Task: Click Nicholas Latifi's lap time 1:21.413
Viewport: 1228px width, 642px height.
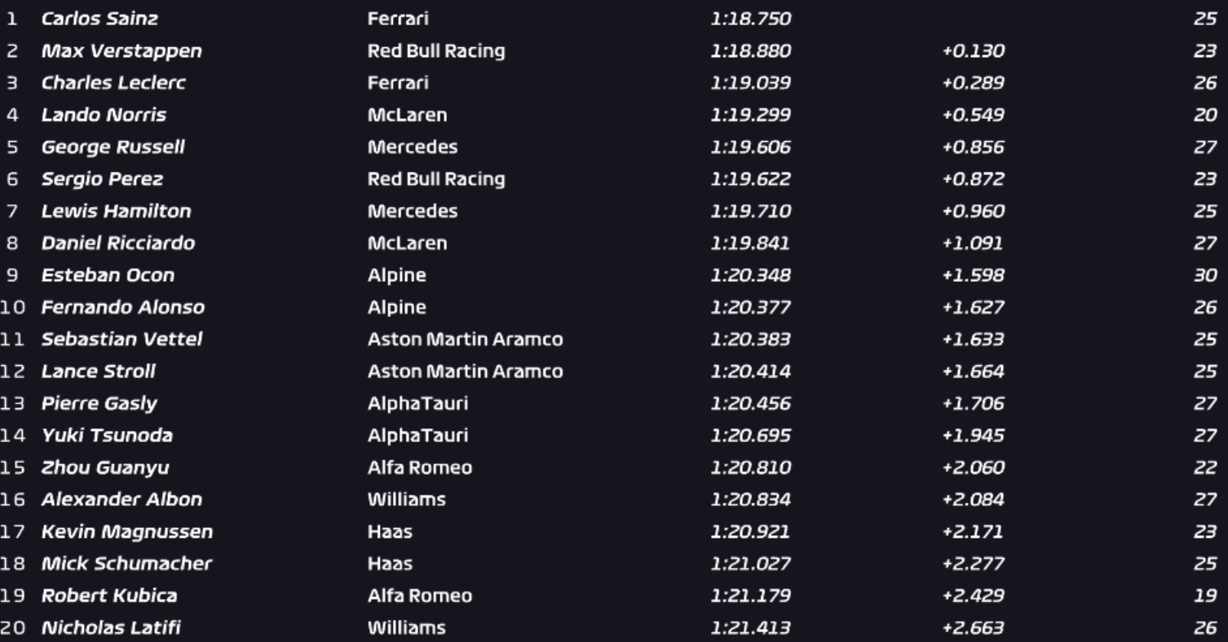Action: click(750, 628)
